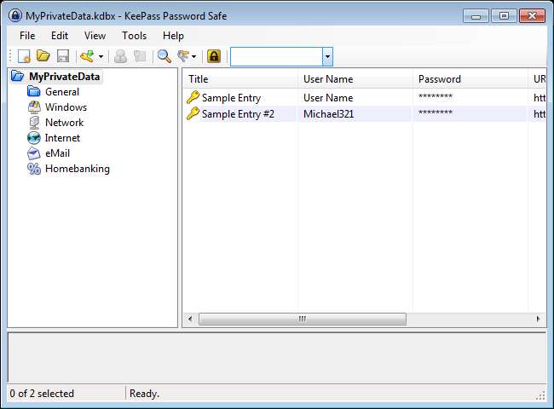
Task: Click the '0 of 2 selected' status text
Action: (42, 394)
